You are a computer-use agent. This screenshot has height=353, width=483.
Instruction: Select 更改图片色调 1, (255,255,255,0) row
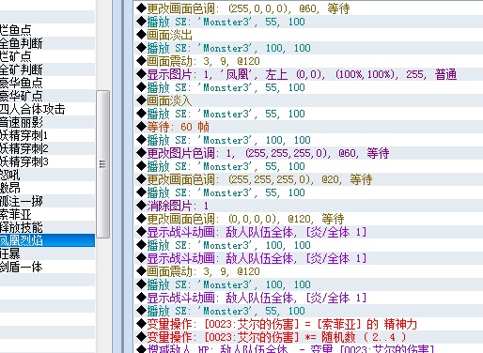308,153
